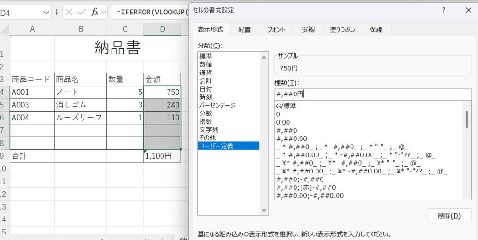Click the formula bar showing =IFERROR(VLOOKUP(
Image resolution: width=478 pixels, height=240 pixels.
[150, 13]
